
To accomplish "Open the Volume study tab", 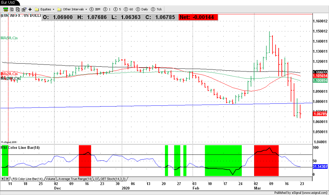I will [x=50, y=179].
